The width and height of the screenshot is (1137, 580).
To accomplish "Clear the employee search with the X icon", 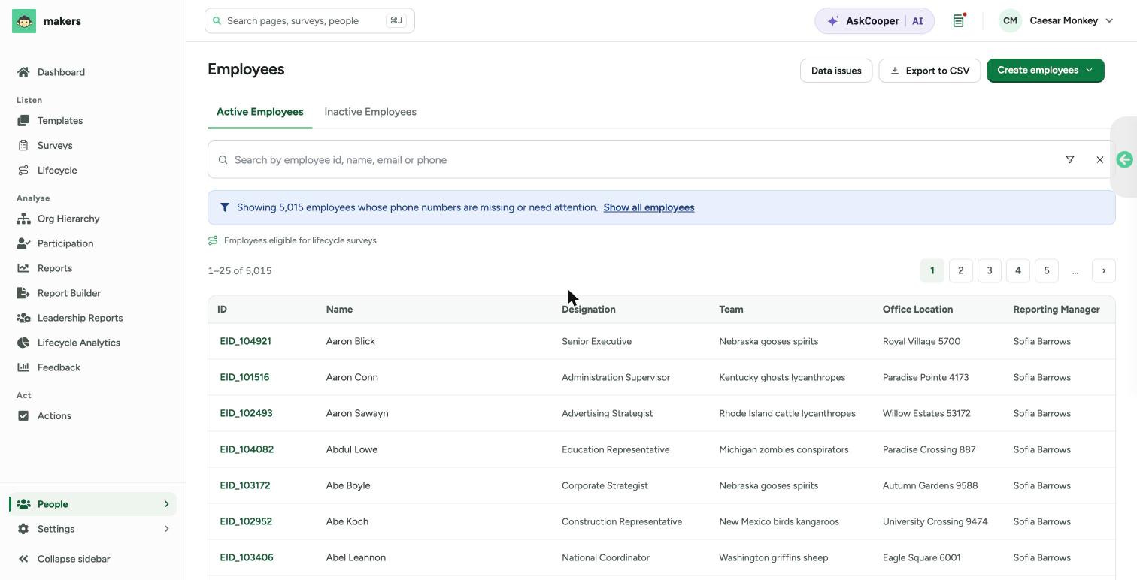I will (1100, 159).
